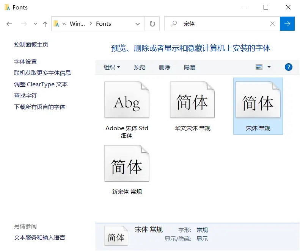Click 隐藏 in the toolbar
The width and height of the screenshot is (300, 251).
[190, 67]
